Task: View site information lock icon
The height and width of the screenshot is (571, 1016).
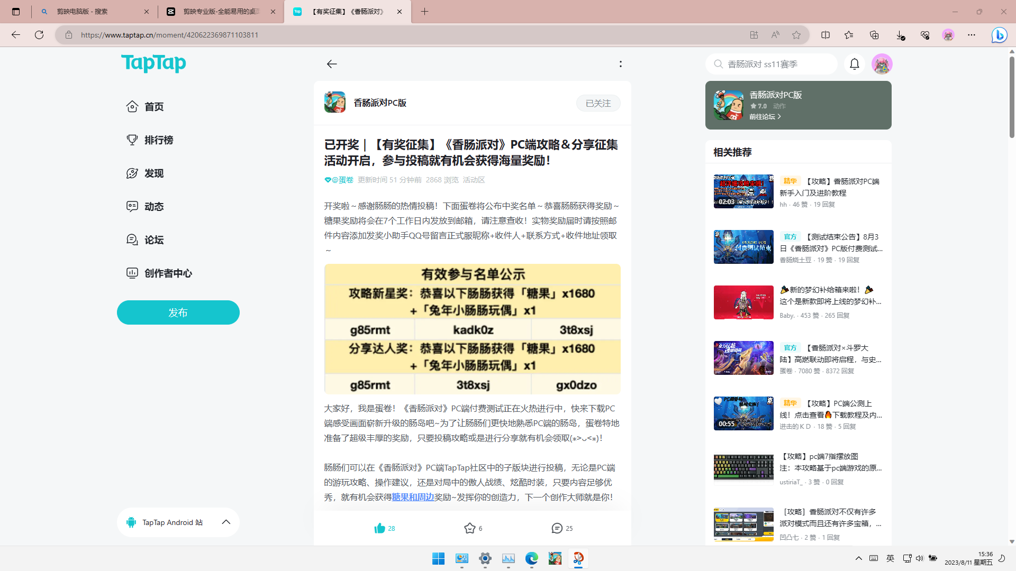Action: tap(69, 35)
